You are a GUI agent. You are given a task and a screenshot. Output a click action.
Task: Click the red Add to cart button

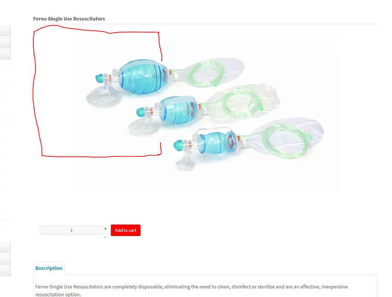[125, 230]
